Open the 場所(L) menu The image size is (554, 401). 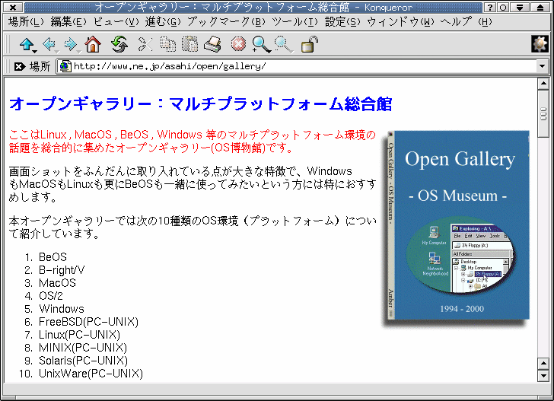pos(26,22)
